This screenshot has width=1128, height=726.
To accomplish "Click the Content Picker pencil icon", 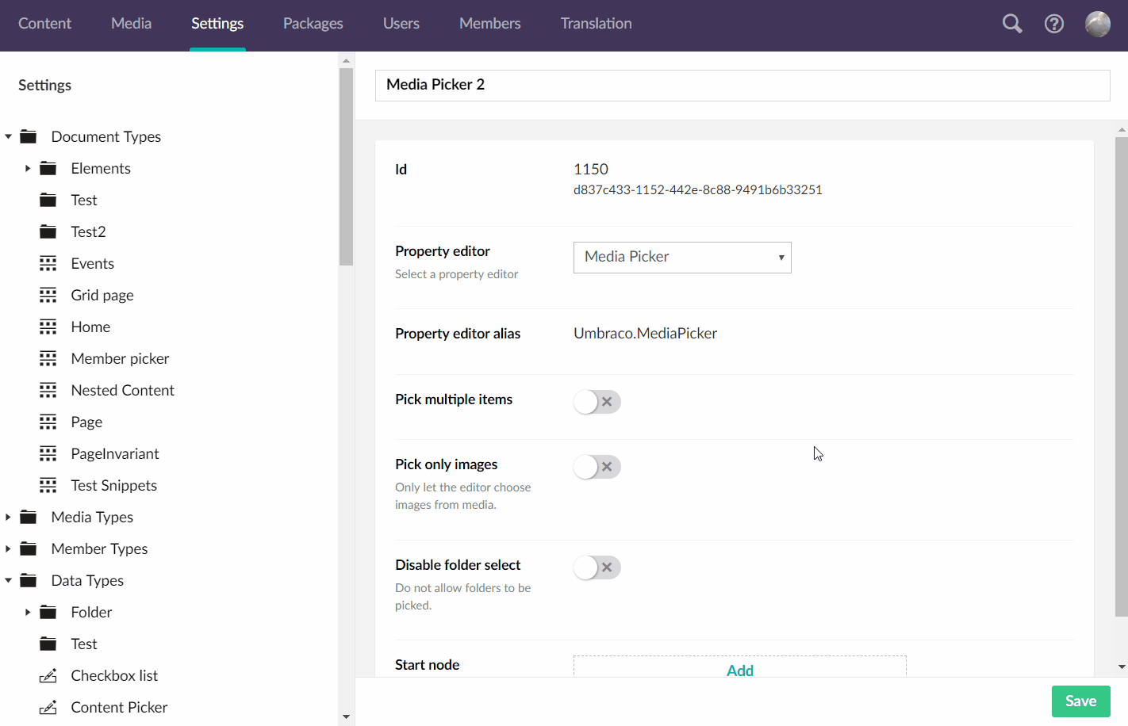I will coord(49,707).
